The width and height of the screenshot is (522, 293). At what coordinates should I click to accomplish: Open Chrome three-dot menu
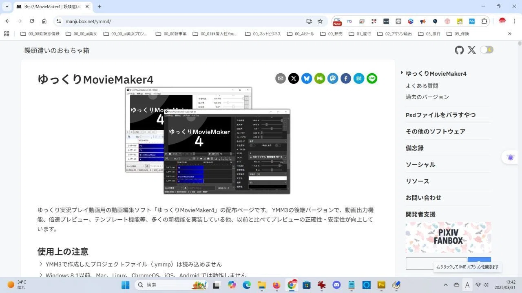point(514,21)
